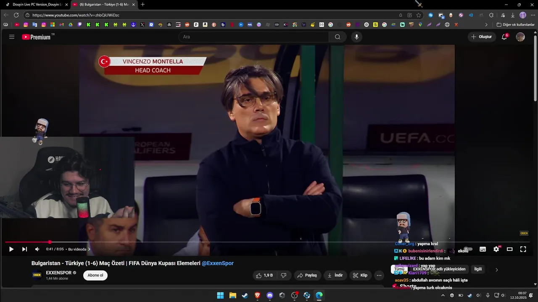The height and width of the screenshot is (302, 538).
Task: Mute the video volume
Action: tap(37, 249)
